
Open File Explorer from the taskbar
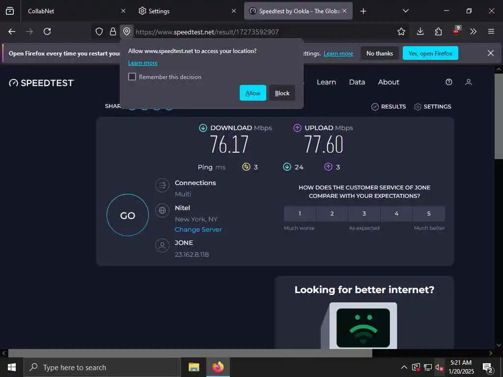pos(194,367)
